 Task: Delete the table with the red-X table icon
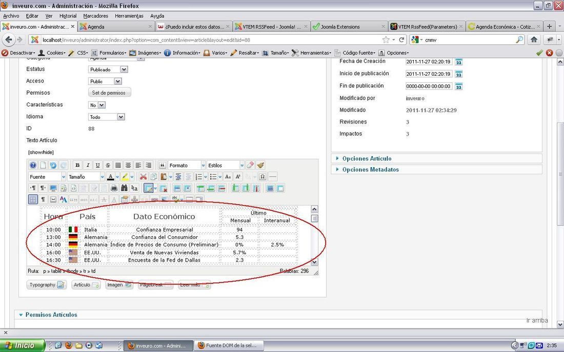coord(163,188)
